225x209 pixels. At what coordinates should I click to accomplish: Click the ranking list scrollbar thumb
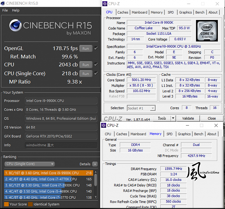click(96, 180)
